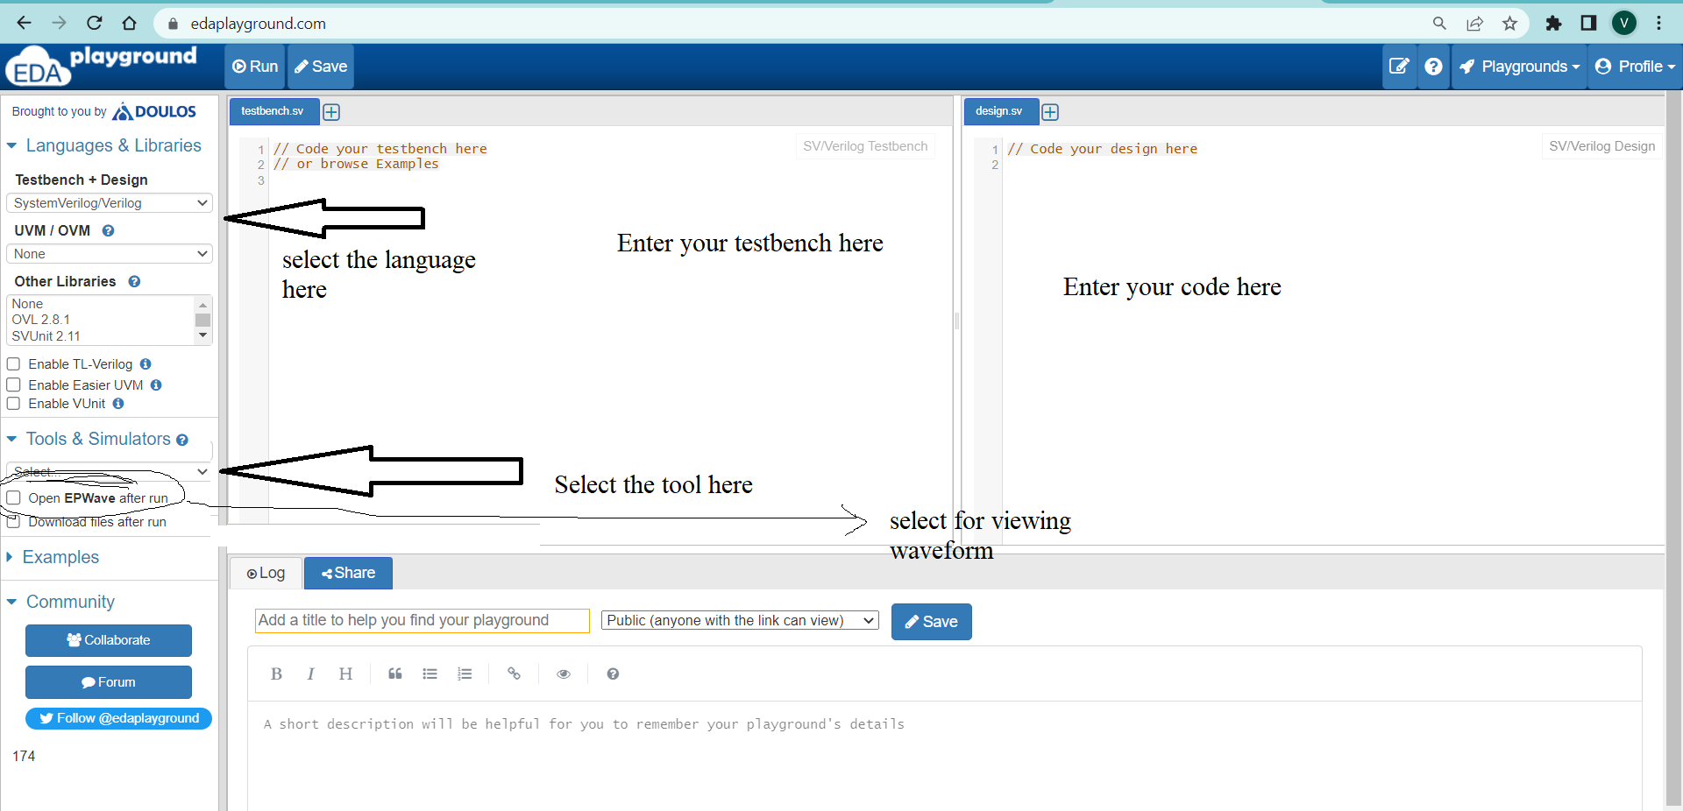Add a new testbench file with plus icon
Viewport: 1683px width, 811px height.
pyautogui.click(x=331, y=112)
